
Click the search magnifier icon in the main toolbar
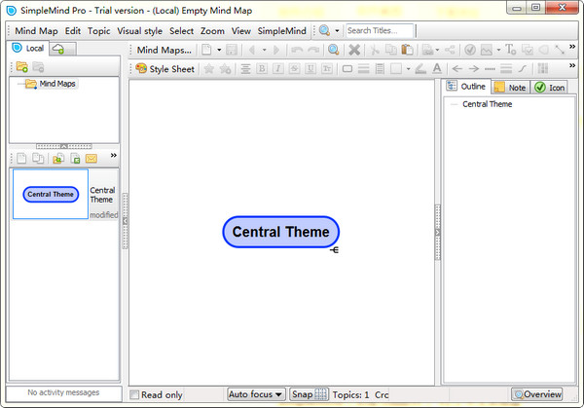pos(334,50)
